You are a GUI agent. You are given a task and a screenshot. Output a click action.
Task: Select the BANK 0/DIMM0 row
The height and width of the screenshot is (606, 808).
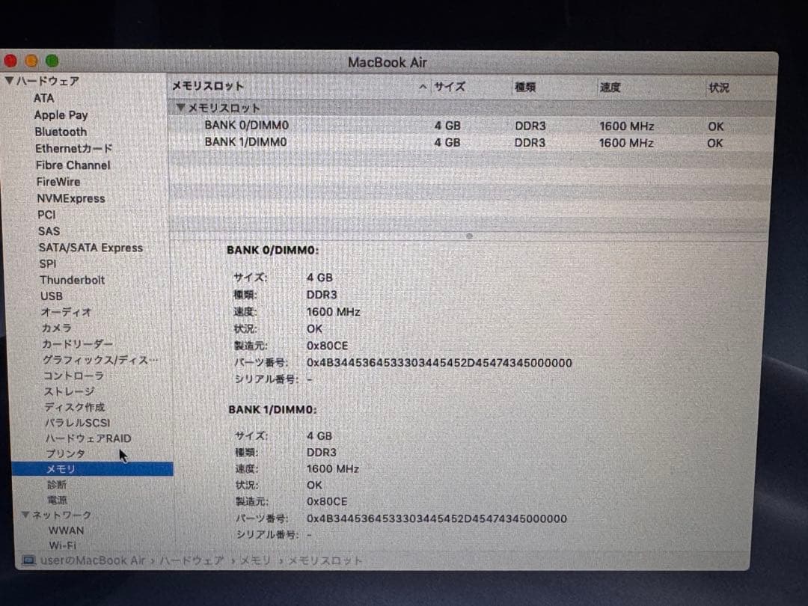(247, 125)
